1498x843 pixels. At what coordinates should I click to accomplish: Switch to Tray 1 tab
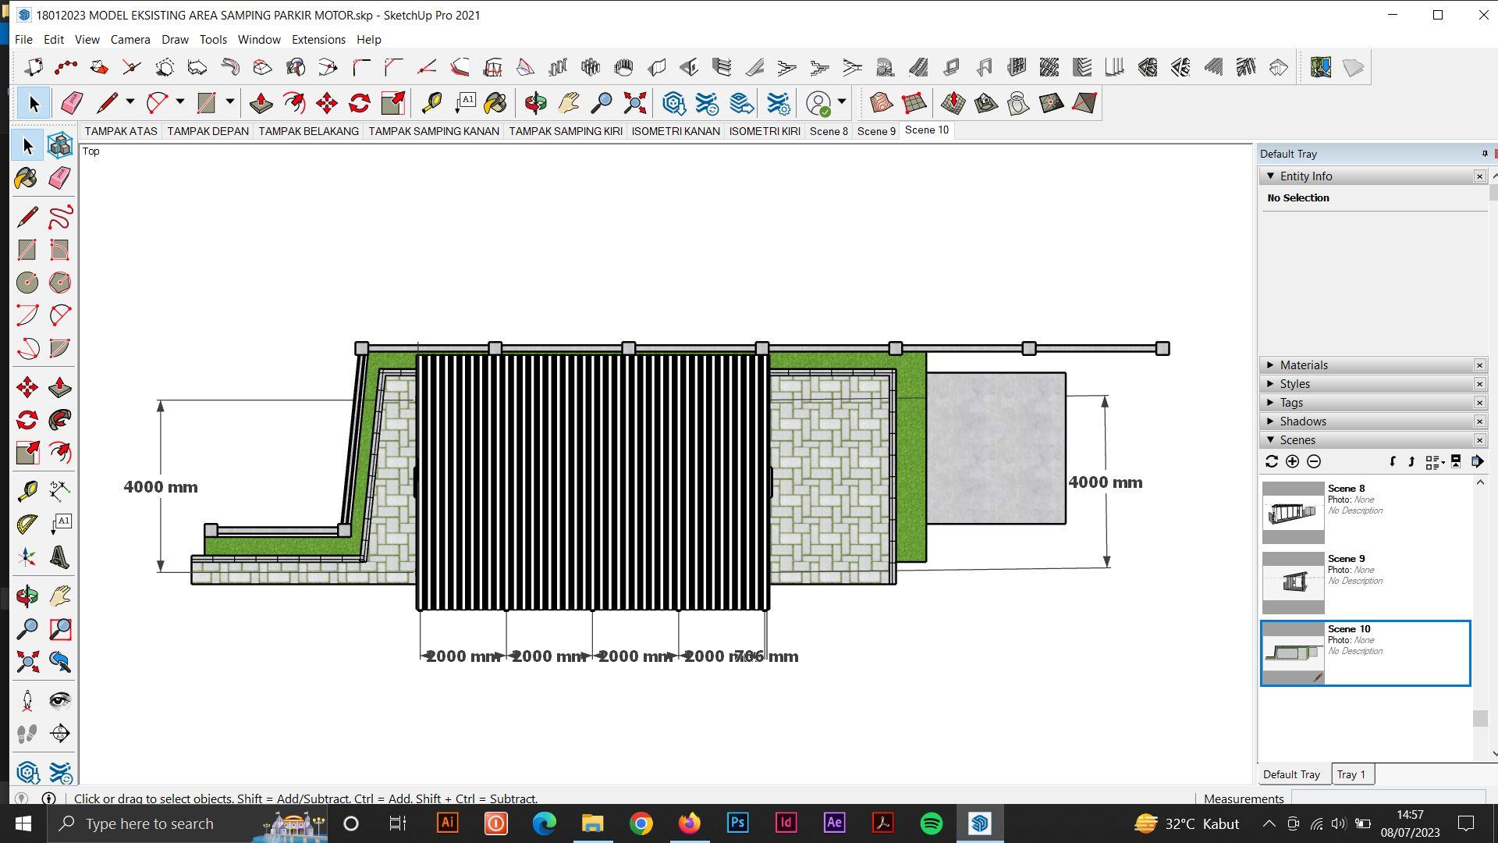pyautogui.click(x=1351, y=774)
